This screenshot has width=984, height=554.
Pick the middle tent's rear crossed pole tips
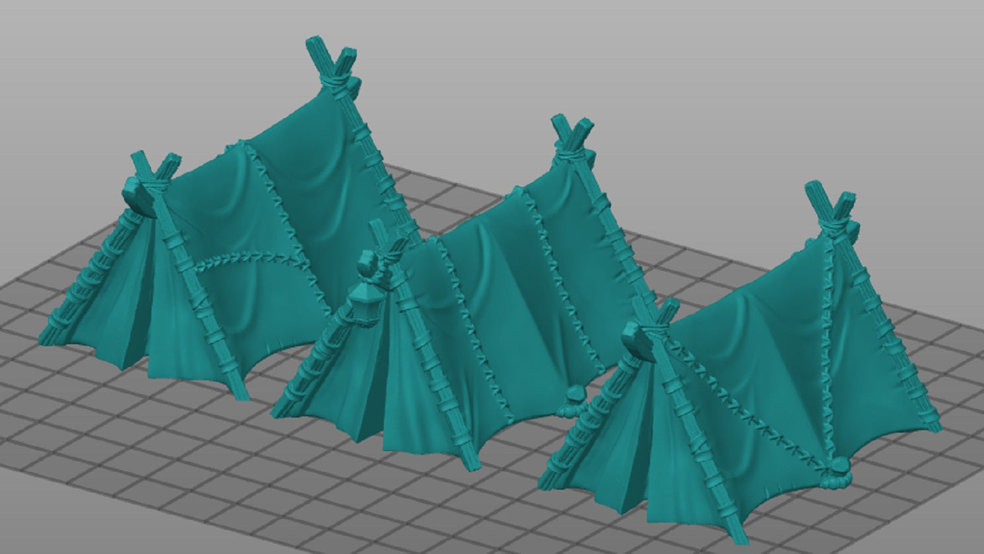(572, 136)
